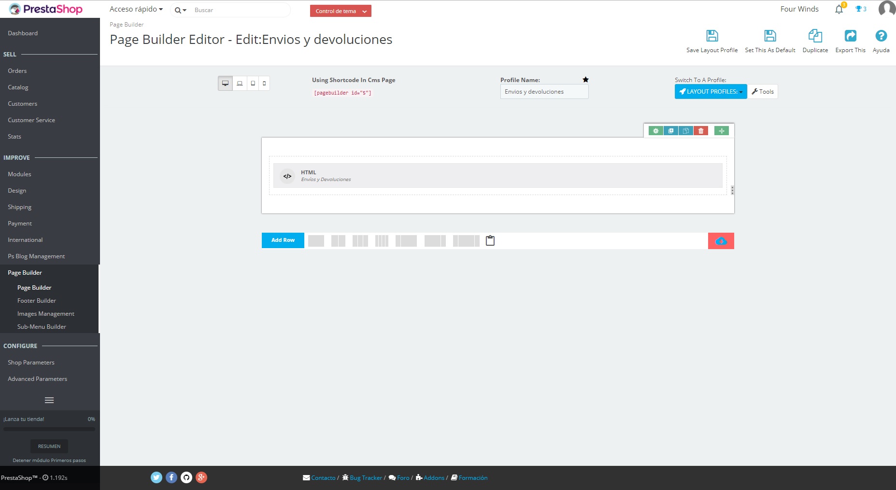The image size is (896, 490).
Task: Expand the Acceso rápido dropdown
Action: tap(136, 9)
